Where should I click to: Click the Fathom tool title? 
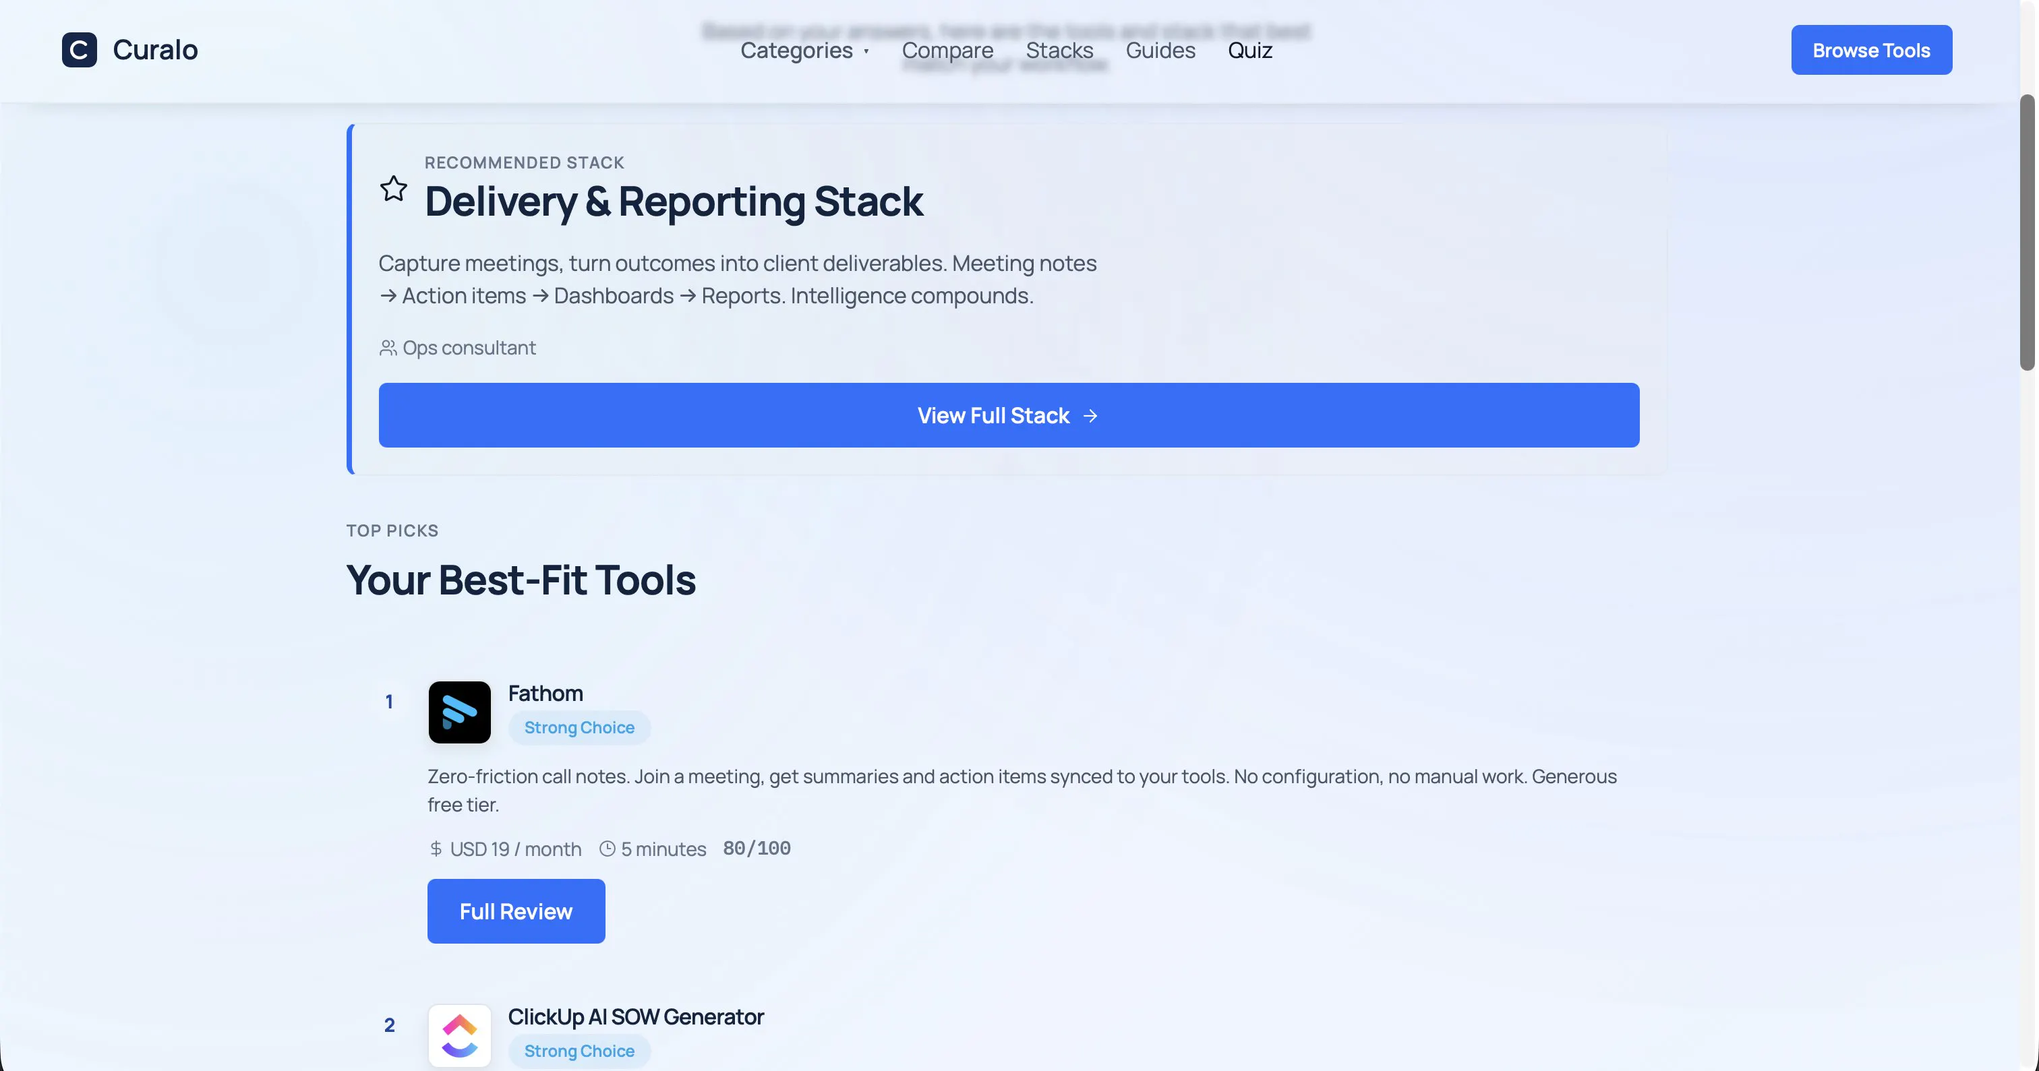tap(545, 694)
